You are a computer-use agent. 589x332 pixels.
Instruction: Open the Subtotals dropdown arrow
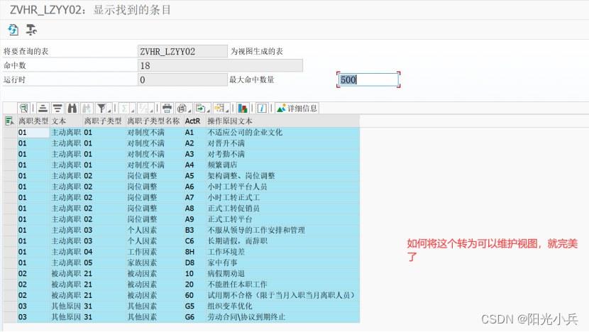[x=151, y=110]
